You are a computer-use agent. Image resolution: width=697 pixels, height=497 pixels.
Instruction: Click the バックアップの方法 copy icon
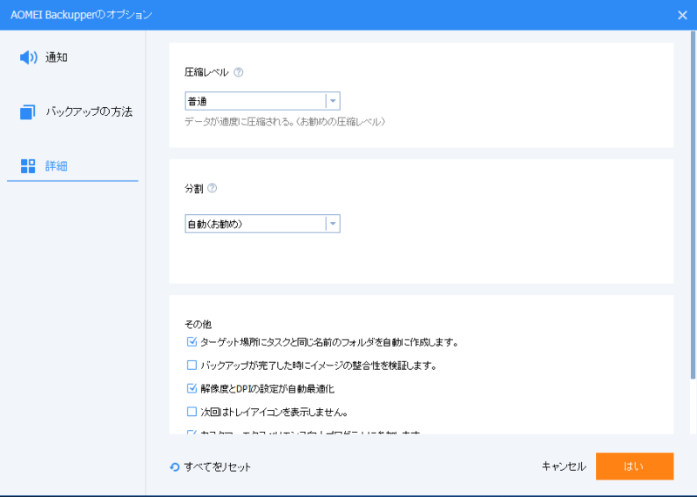click(x=28, y=112)
